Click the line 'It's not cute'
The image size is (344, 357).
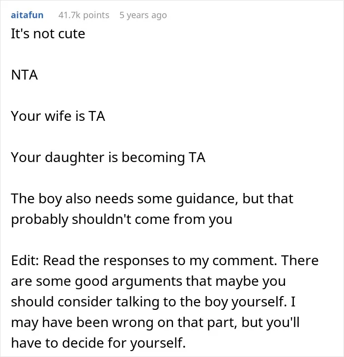tap(48, 34)
